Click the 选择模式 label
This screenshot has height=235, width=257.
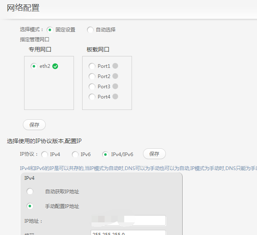click(x=31, y=30)
